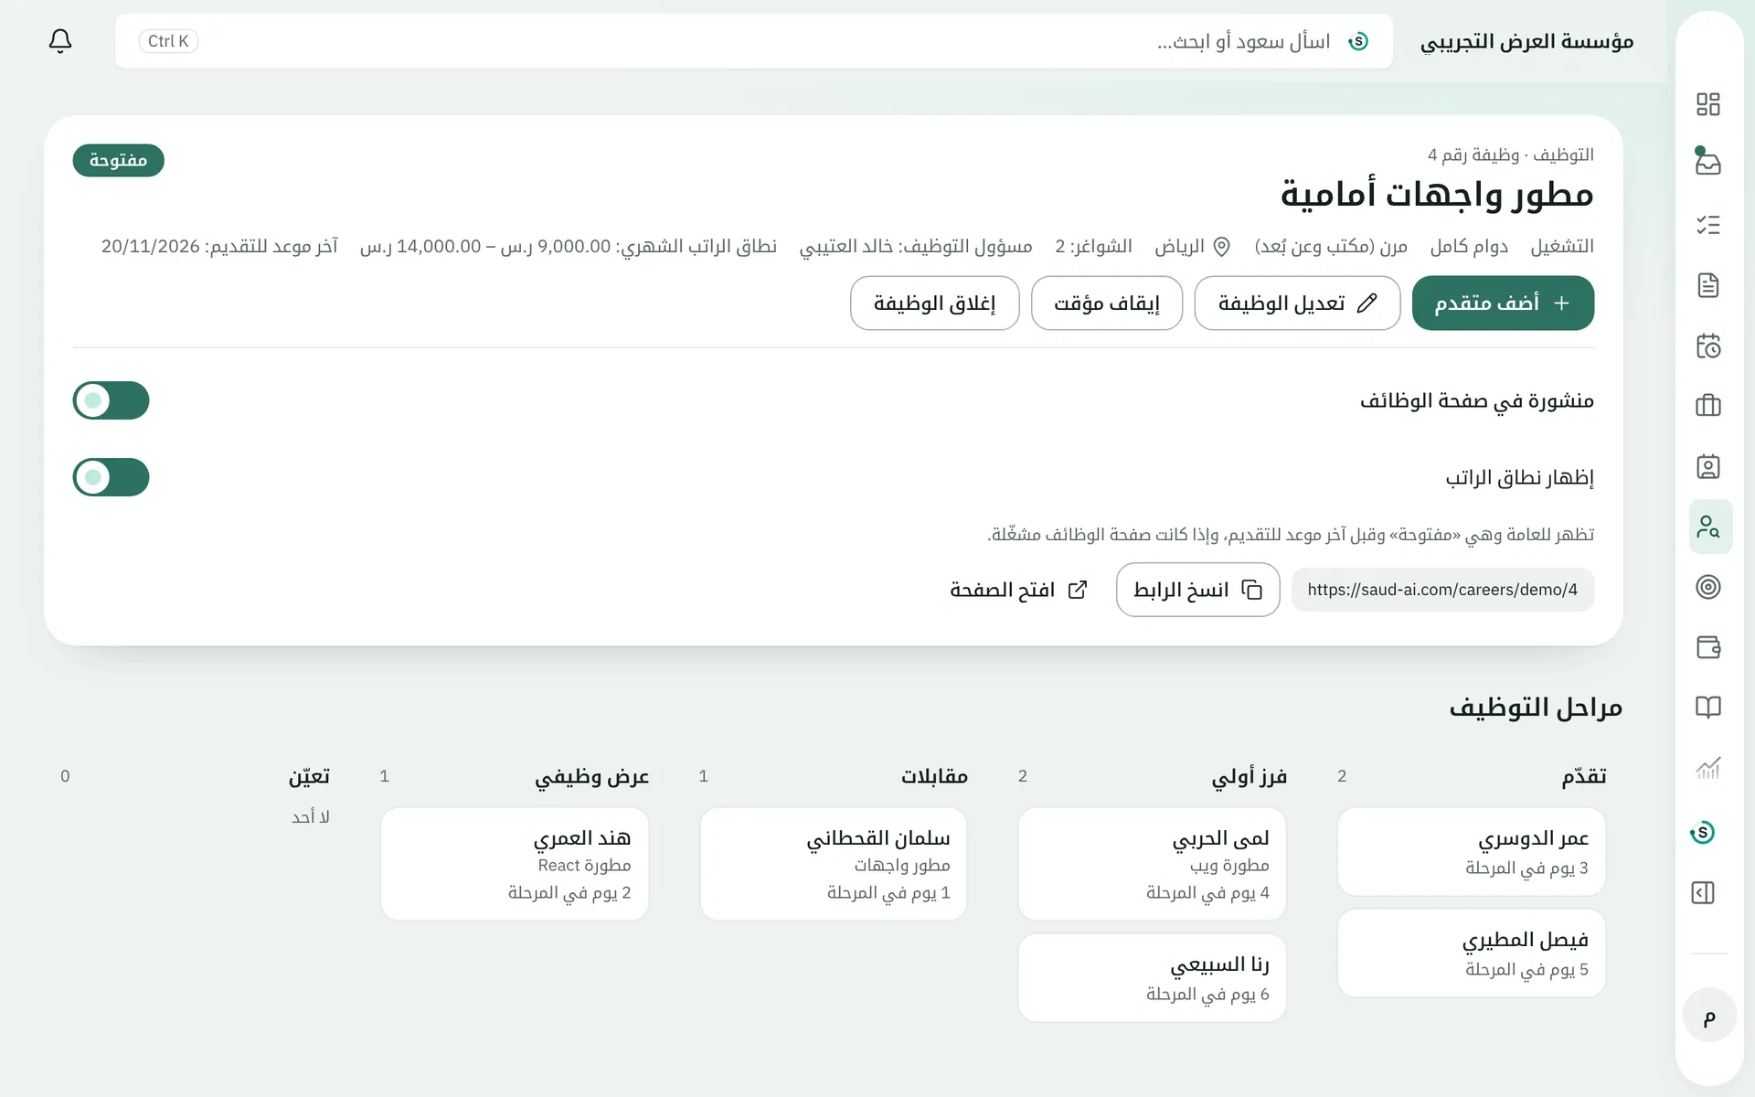Viewport: 1755px width, 1097px height.
Task: Focus the اسأل سعود أو ابحث search field
Action: click(x=754, y=41)
